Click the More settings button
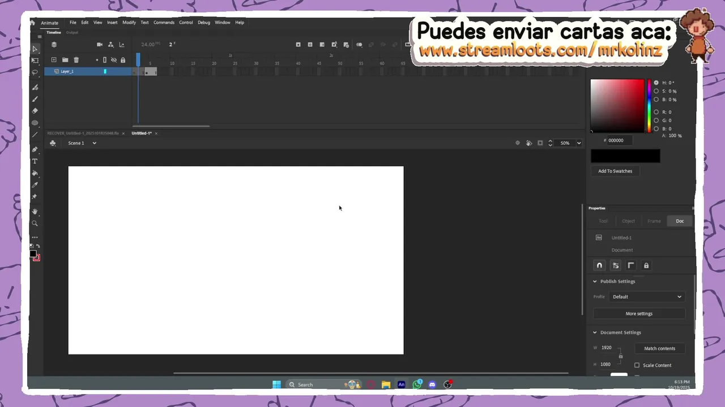 (639, 314)
